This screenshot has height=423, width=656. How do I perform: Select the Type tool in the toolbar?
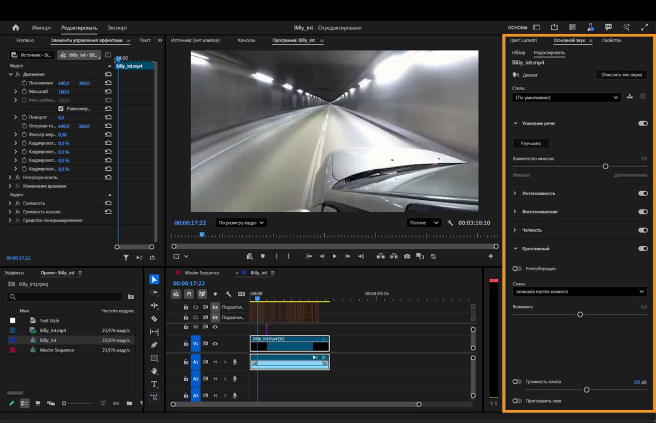(154, 384)
